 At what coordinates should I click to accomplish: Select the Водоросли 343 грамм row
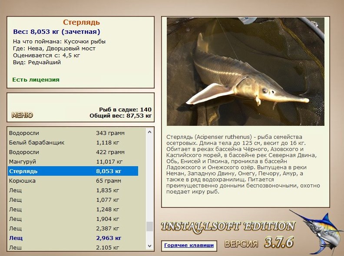coord(73,133)
